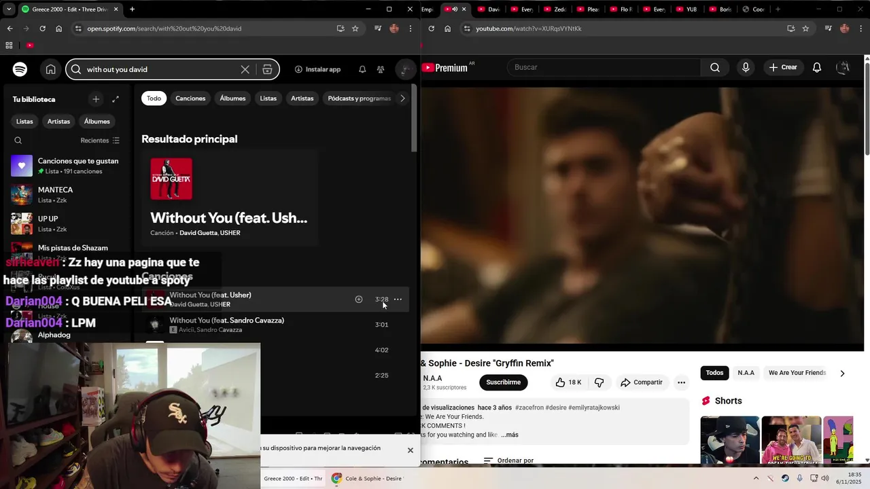Screen dimensions: 870x489
Task: Dislike the YouTube video
Action: pos(599,382)
